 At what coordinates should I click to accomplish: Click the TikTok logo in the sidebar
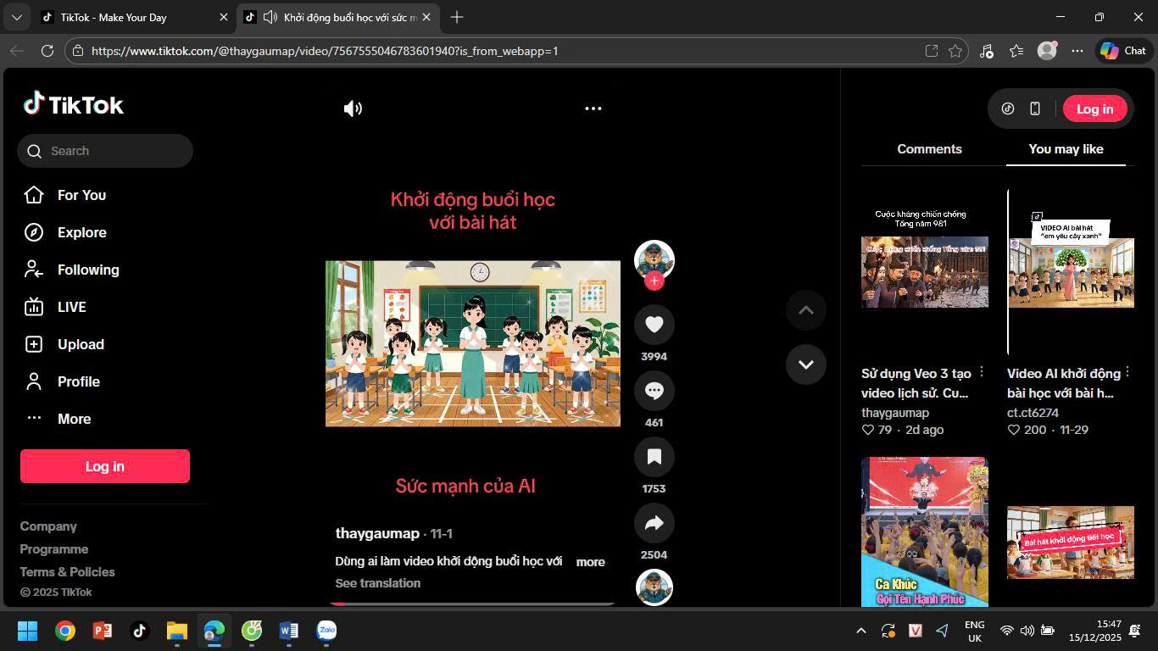[x=74, y=104]
